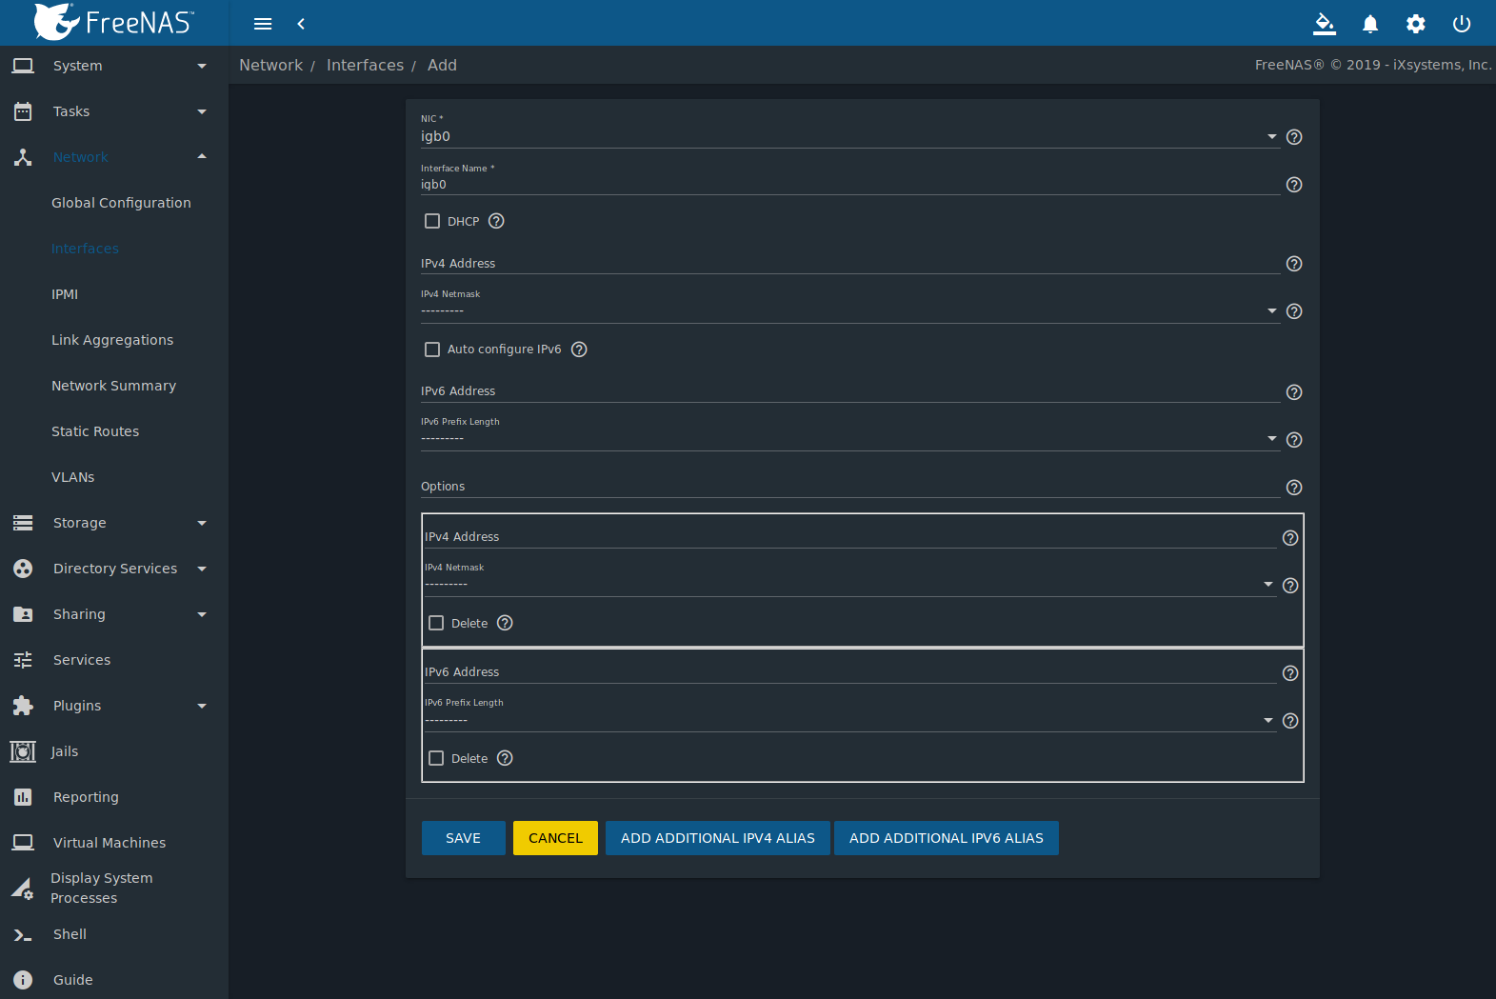1496x999 pixels.
Task: Show help for alias IPv6 Prefix Length
Action: click(1290, 721)
